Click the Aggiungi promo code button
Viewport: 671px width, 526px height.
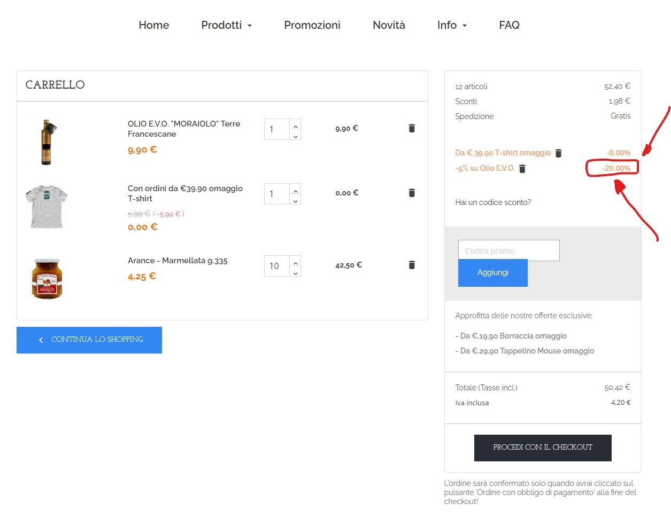(492, 272)
